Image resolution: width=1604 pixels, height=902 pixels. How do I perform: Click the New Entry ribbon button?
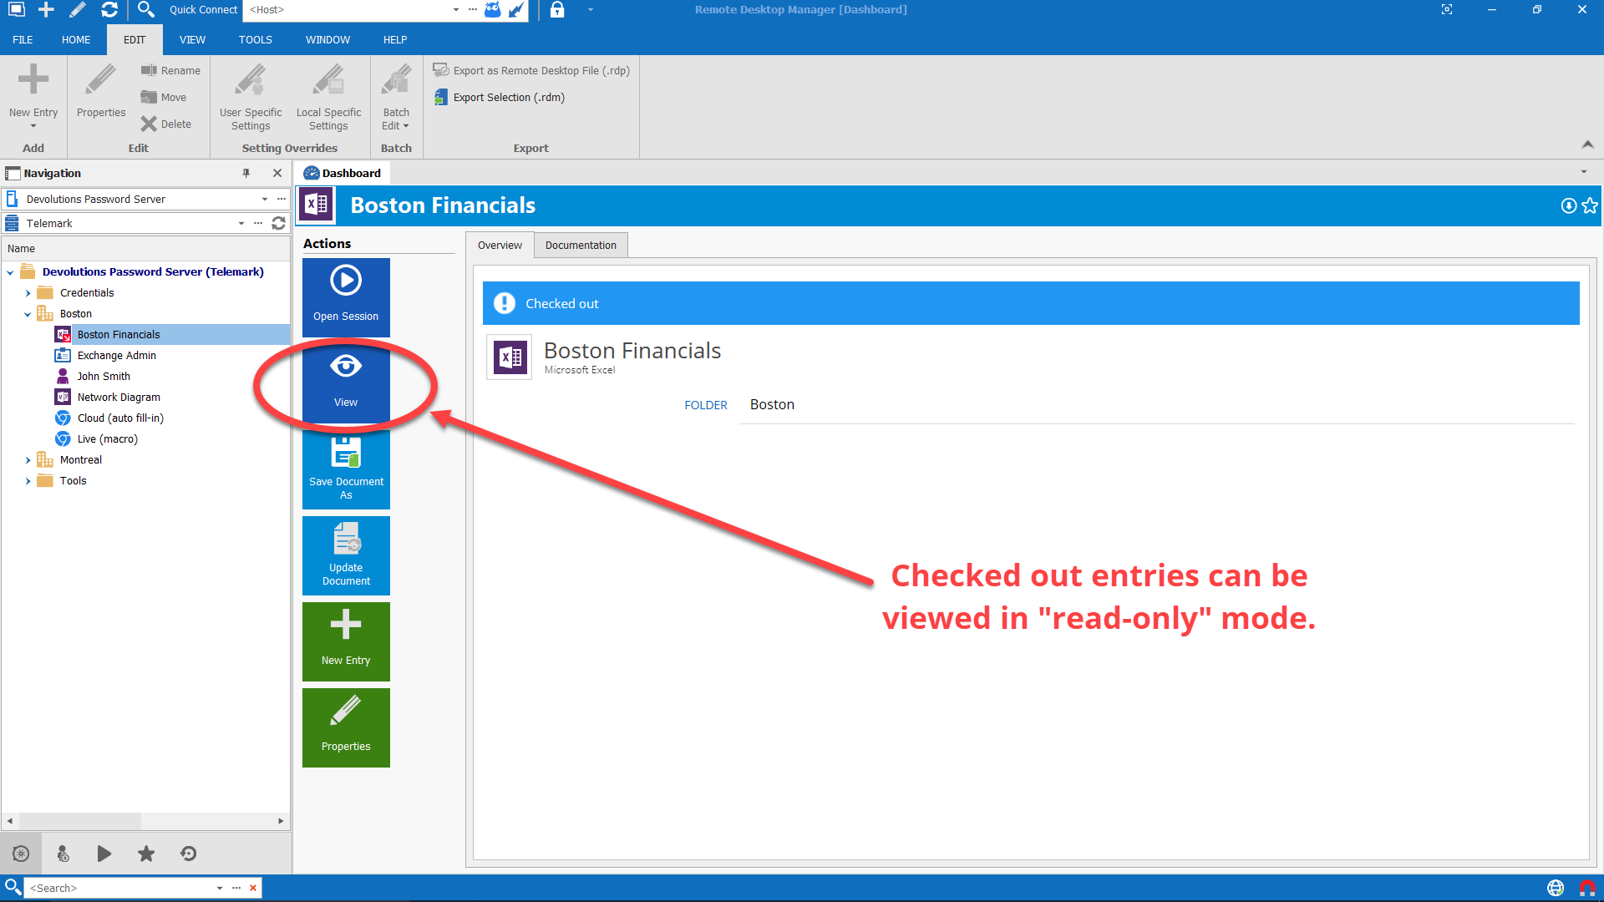click(x=33, y=95)
